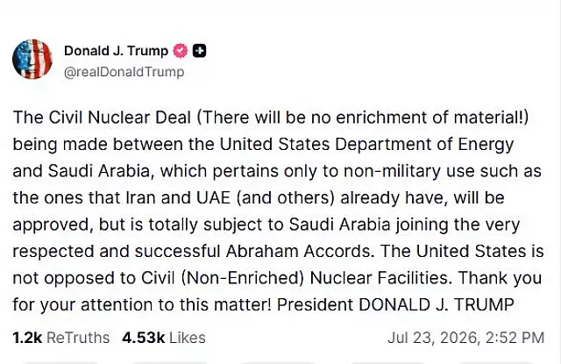This screenshot has height=364, width=561.
Task: Click the pink verified checkmark badge
Action: tap(181, 51)
